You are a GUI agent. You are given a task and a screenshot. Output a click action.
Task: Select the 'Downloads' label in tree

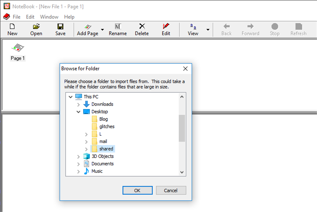click(x=102, y=104)
